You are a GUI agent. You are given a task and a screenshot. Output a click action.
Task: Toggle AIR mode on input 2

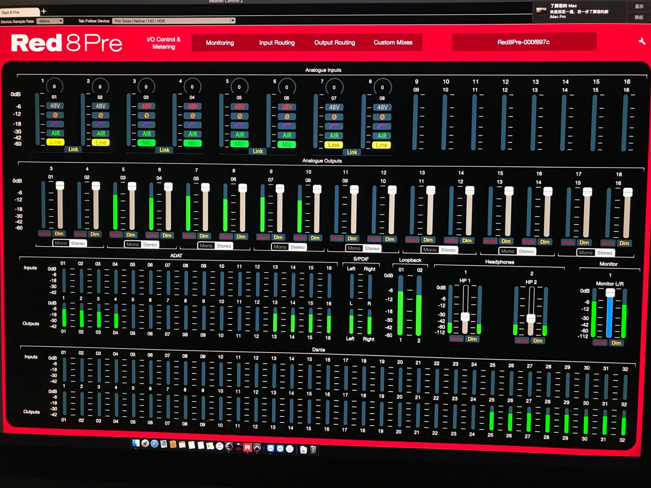tap(100, 134)
